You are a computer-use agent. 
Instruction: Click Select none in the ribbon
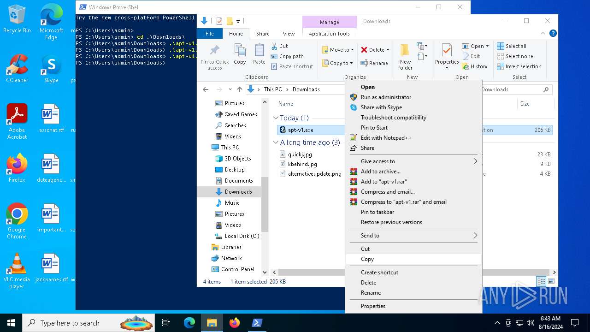pos(515,56)
